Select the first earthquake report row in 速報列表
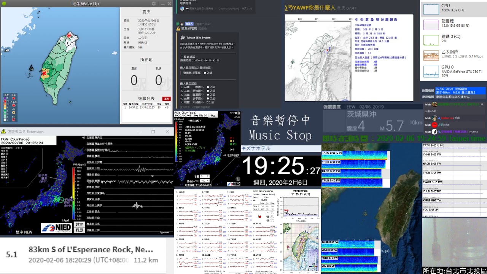 click(x=146, y=108)
